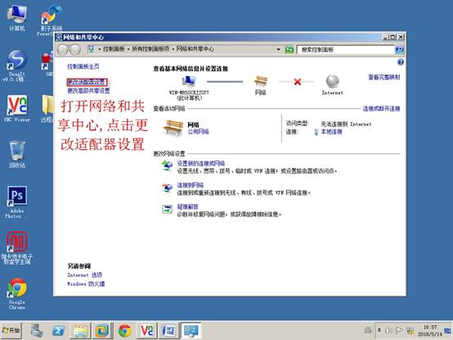
Task: Open the Computer desktop icon (计算机)
Action: (16, 18)
